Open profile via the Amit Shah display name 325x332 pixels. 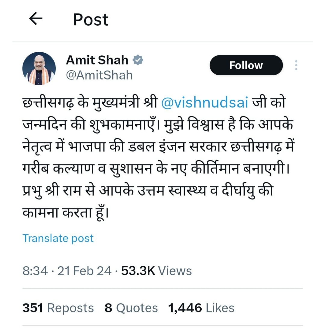[97, 60]
